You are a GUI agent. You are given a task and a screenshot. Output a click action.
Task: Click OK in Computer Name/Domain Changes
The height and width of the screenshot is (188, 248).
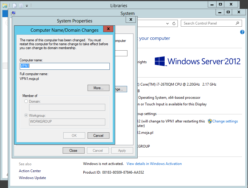(74, 135)
